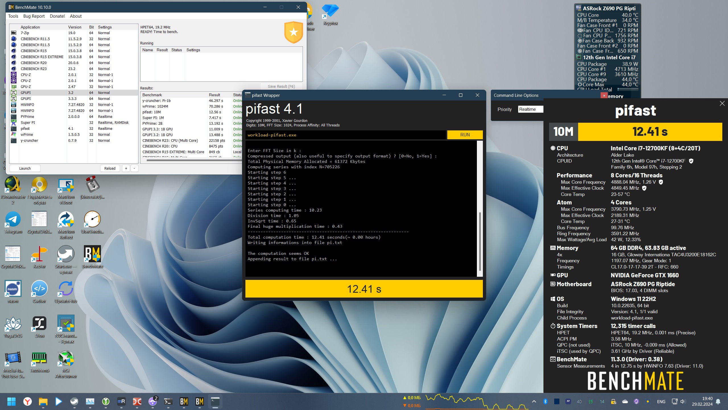Open the notification bell in system tray
Screen dimensions: 728x410
(718, 401)
